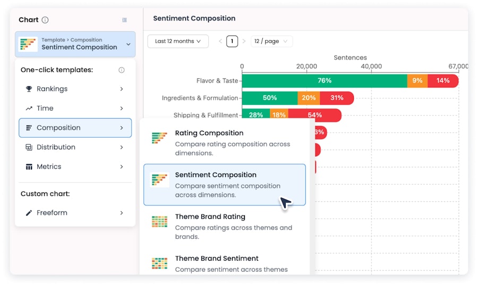
Task: Select Rating Composition template
Action: [225, 143]
